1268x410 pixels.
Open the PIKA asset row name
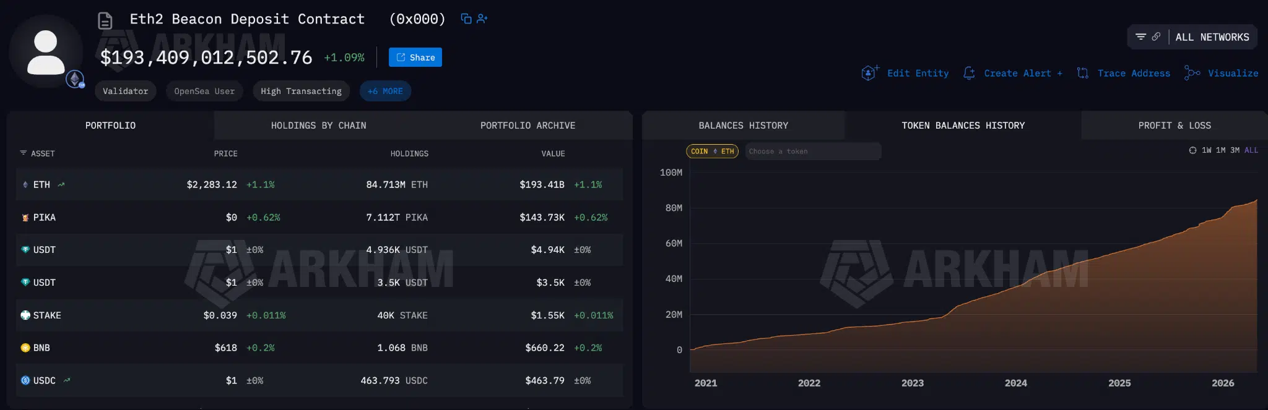click(45, 218)
